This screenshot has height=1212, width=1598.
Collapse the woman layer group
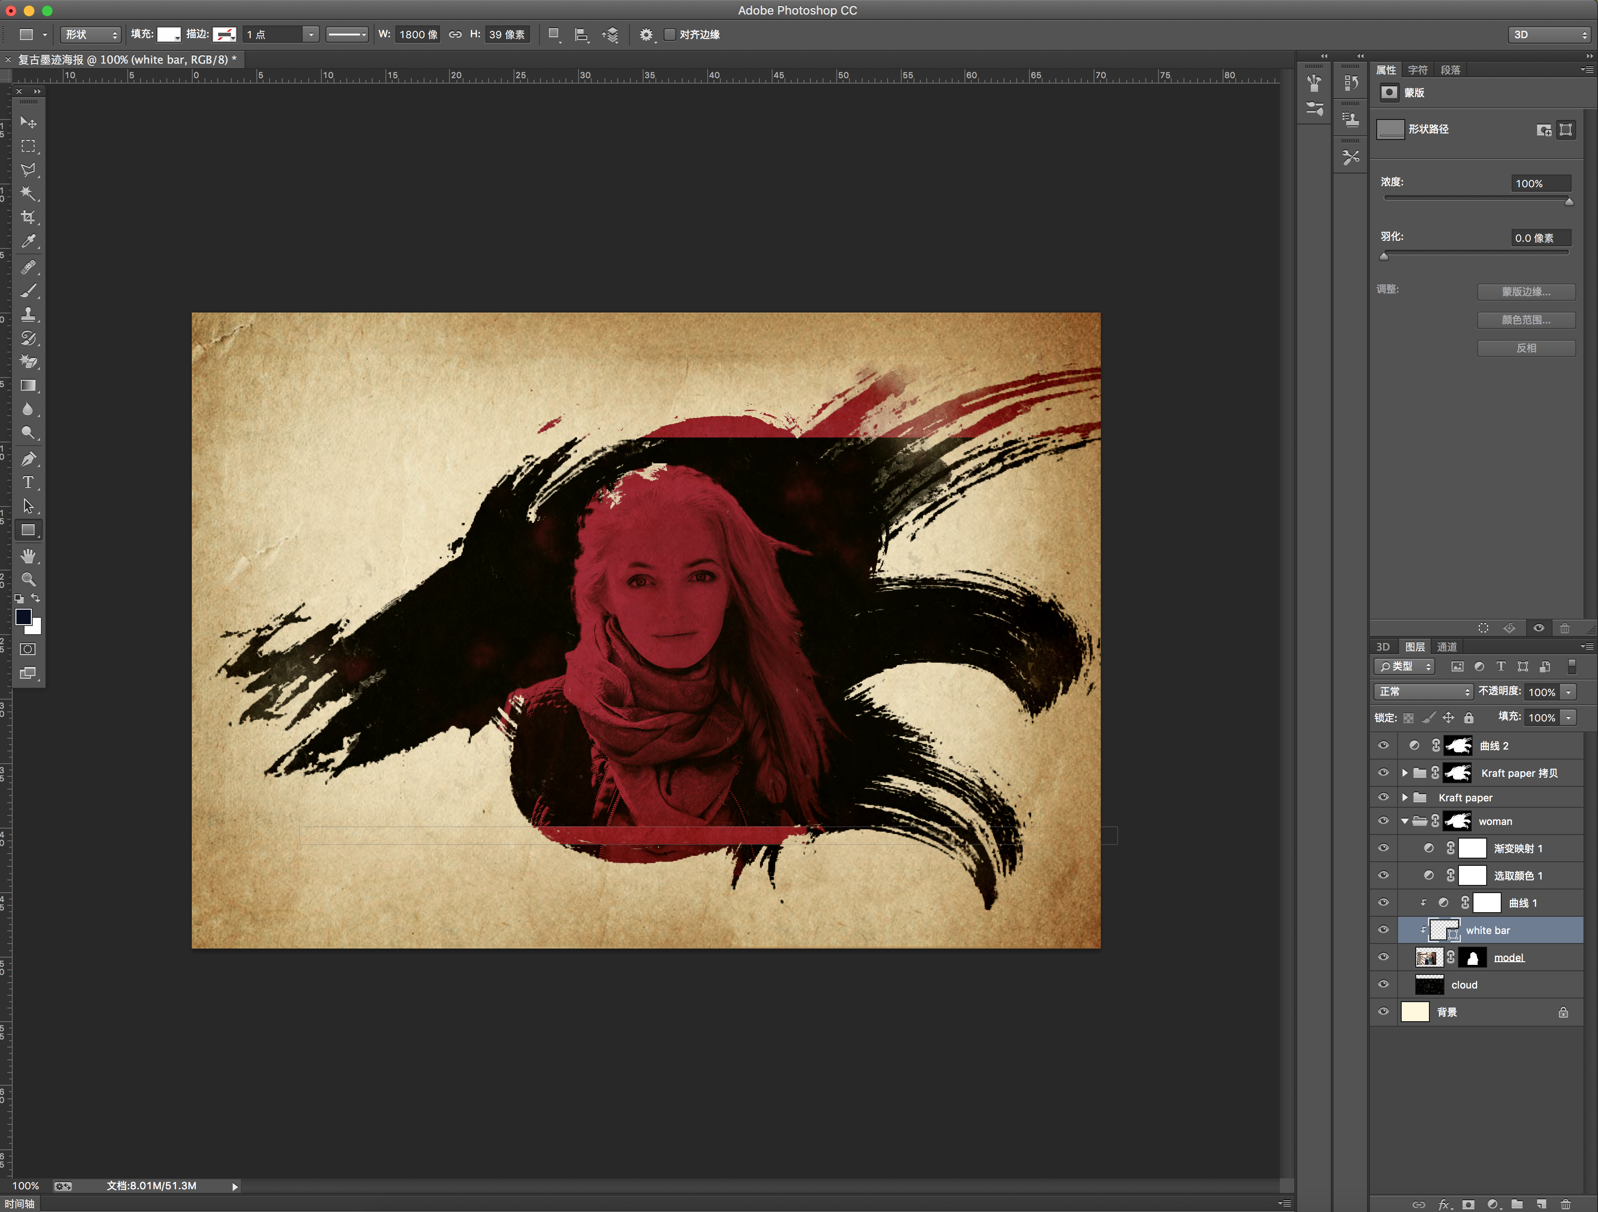(x=1404, y=821)
